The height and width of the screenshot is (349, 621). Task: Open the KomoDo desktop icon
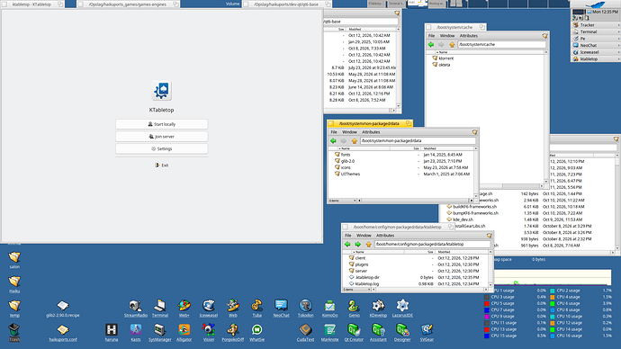click(329, 309)
